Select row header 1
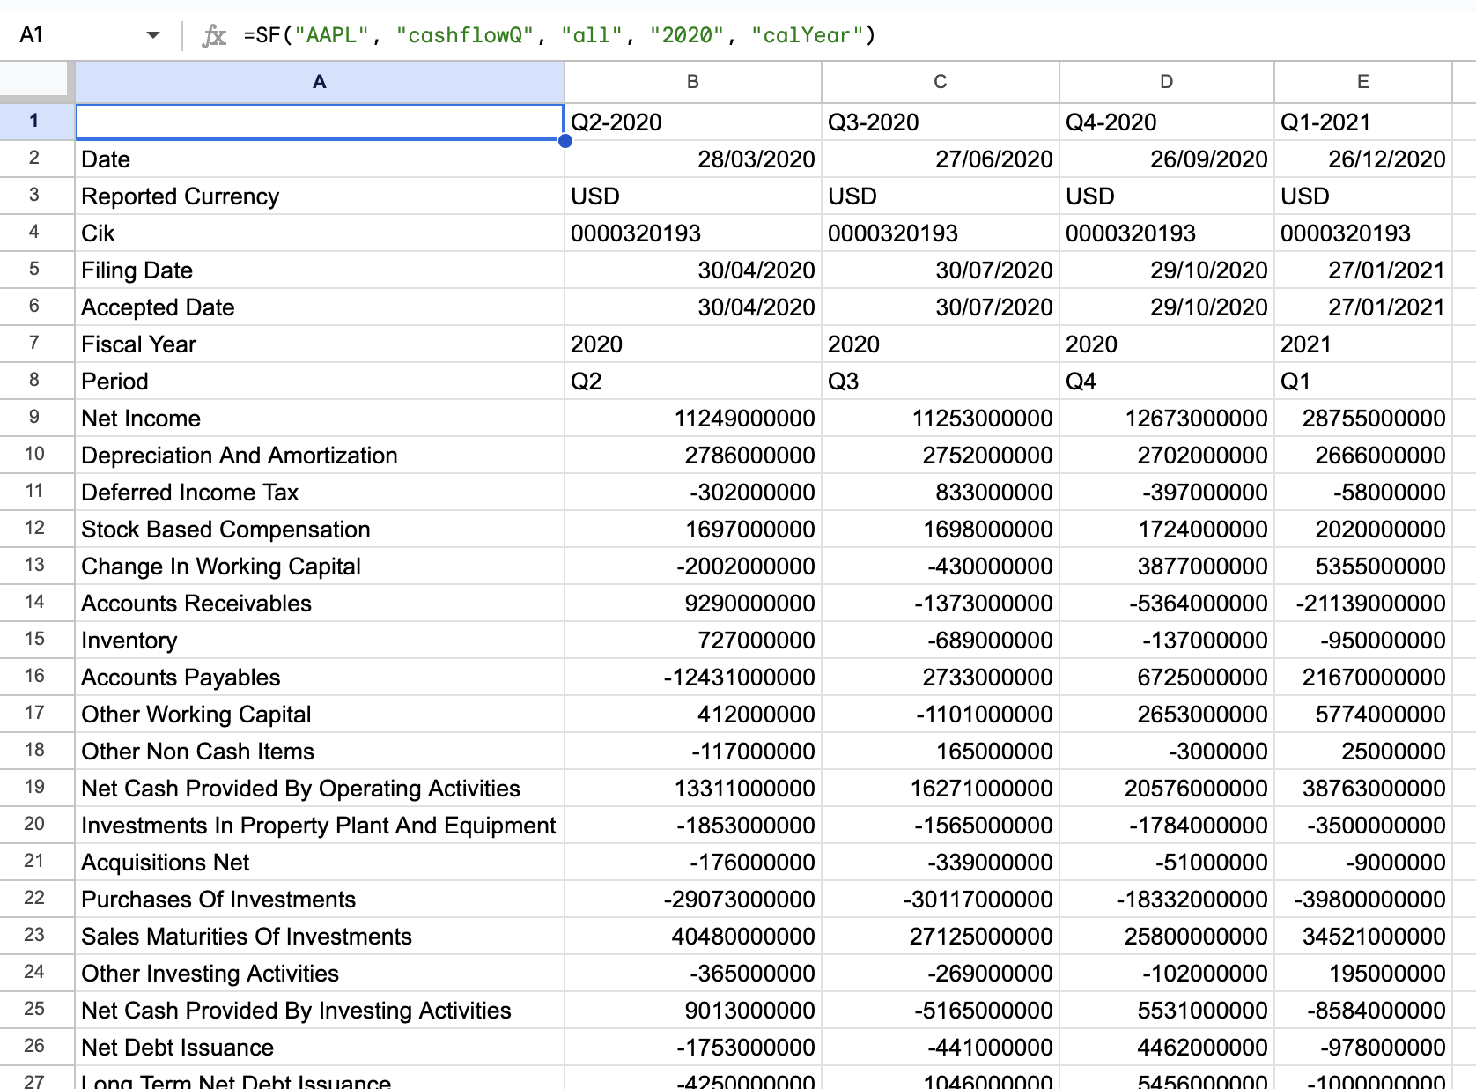 coord(35,121)
